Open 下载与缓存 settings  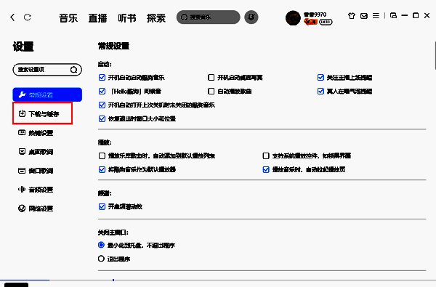point(43,113)
